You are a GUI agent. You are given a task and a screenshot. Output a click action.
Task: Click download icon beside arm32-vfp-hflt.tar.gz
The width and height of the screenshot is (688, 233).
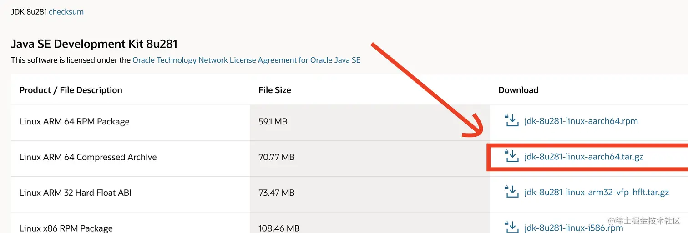512,192
